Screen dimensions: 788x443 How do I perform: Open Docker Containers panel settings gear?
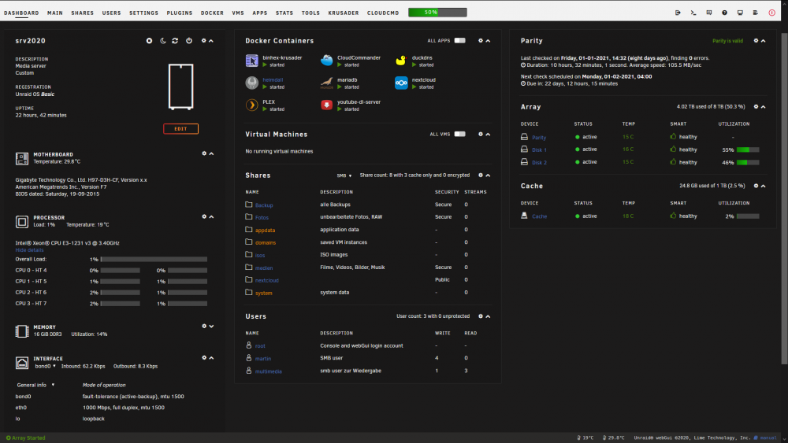(481, 41)
